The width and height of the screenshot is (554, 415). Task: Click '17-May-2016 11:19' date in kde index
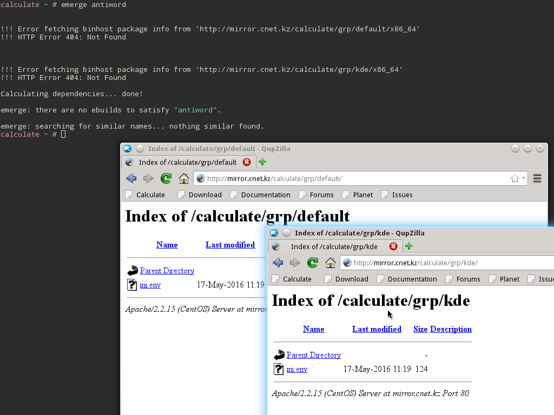(377, 369)
